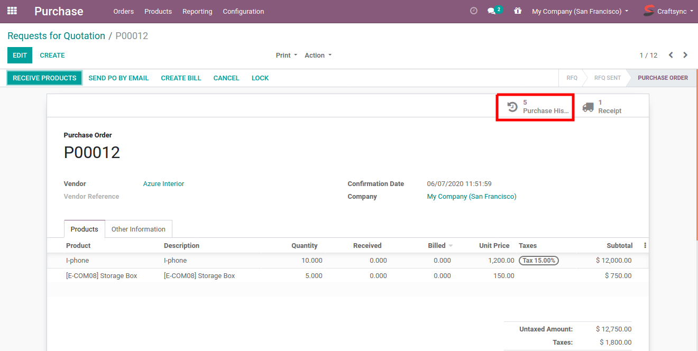Screen dimensions: 698x351
Task: Click Create Bill button
Action: 181,78
